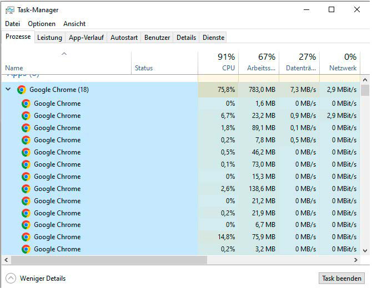Open the Dienste tab

tap(213, 38)
